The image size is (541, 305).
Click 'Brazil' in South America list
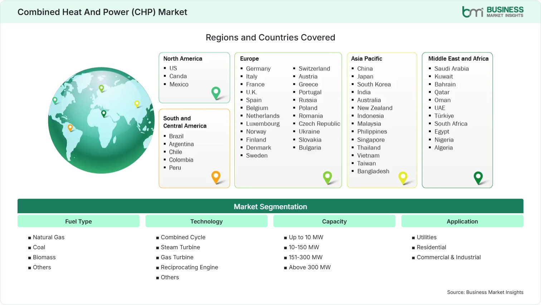176,136
